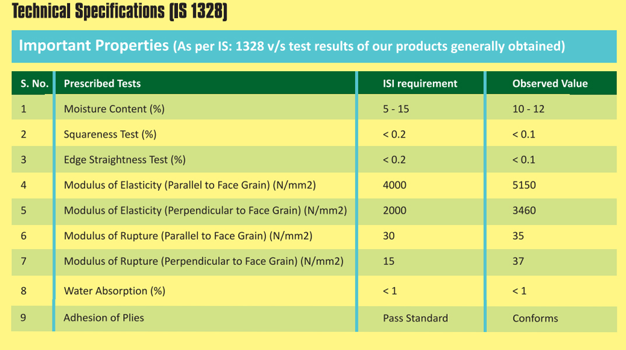The height and width of the screenshot is (350, 626).
Task: Click the 'Important Properties' banner title
Action: pos(94,45)
